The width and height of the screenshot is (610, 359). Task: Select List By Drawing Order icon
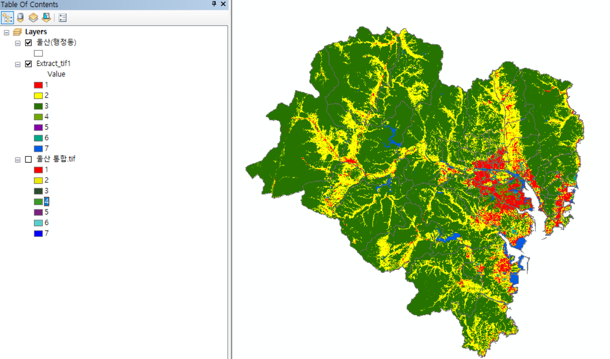[x=7, y=18]
